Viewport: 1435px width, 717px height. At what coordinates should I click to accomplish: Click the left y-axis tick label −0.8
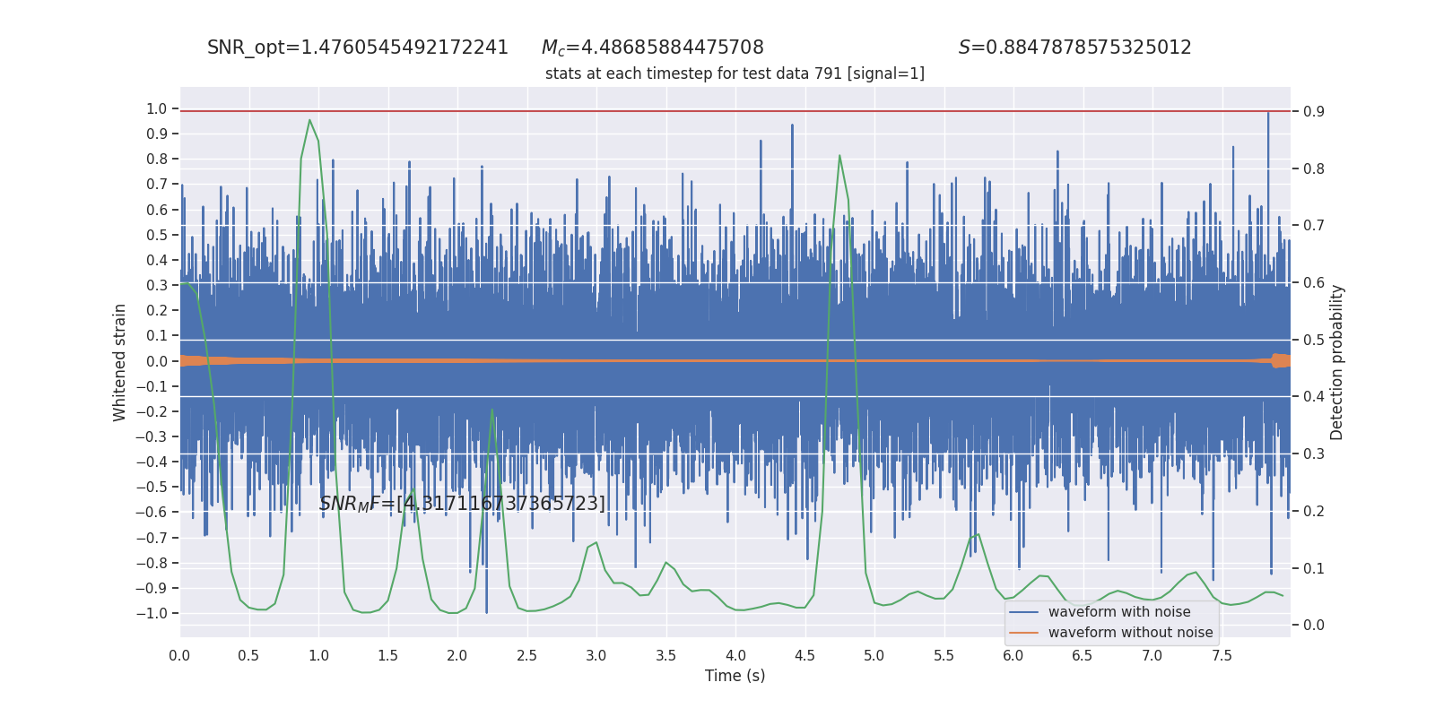coord(152,563)
